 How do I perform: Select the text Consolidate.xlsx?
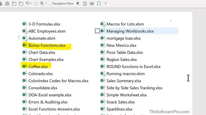pos(43,88)
